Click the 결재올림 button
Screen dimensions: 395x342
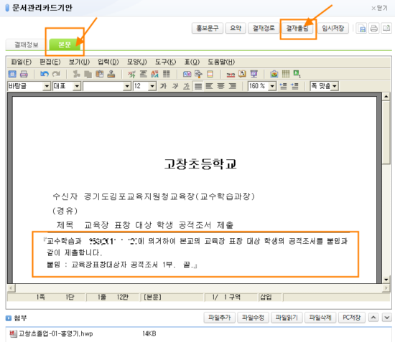[297, 28]
